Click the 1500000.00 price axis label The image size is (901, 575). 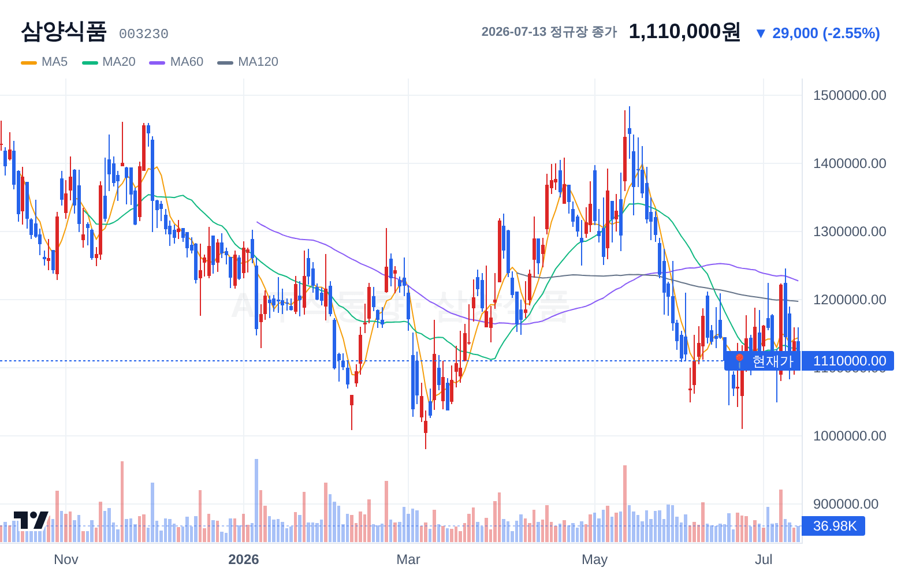point(850,95)
